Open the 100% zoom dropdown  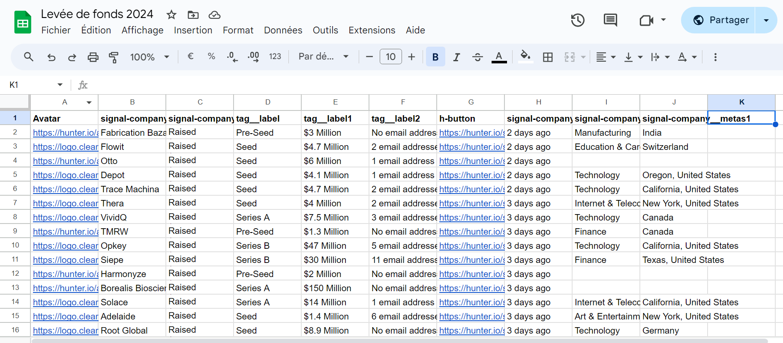(150, 57)
